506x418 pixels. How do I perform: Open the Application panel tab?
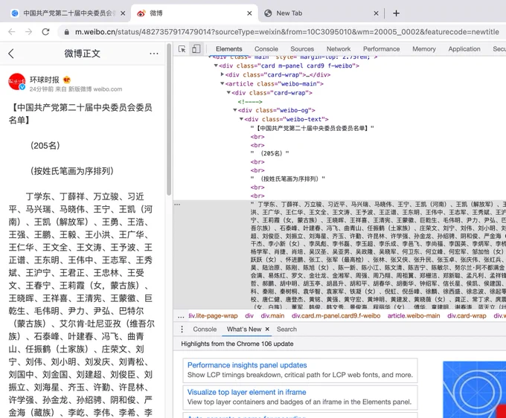click(464, 49)
